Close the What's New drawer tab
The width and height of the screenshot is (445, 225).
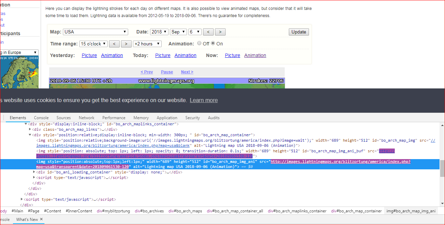41,219
